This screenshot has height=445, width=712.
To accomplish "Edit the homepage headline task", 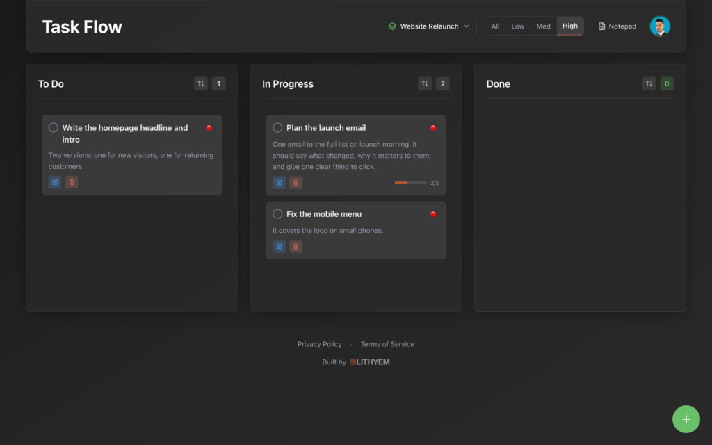I will point(55,182).
